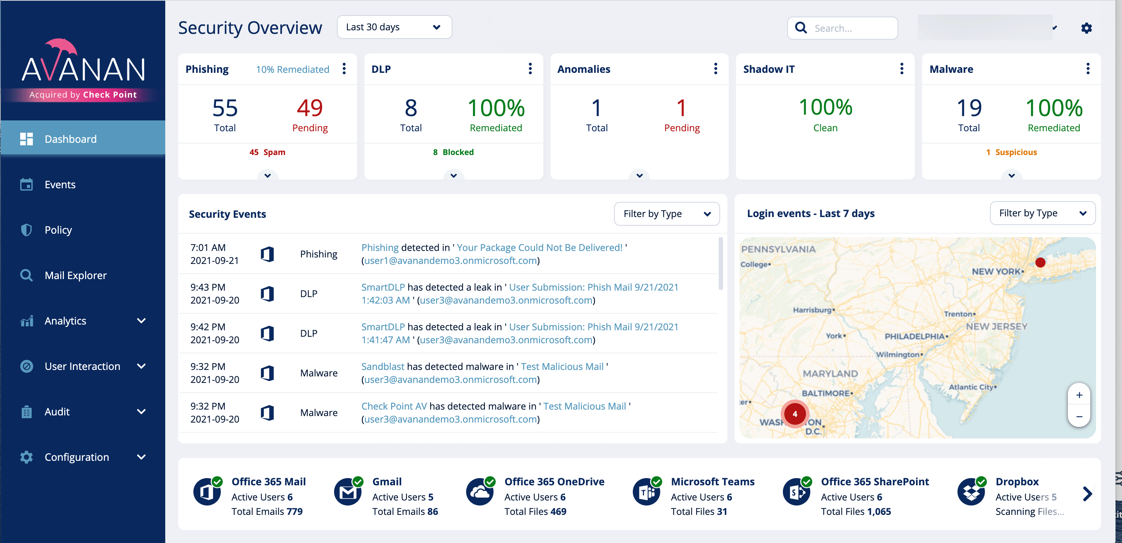1122x543 pixels.
Task: Open the Last 30 days dropdown
Action: coord(394,27)
